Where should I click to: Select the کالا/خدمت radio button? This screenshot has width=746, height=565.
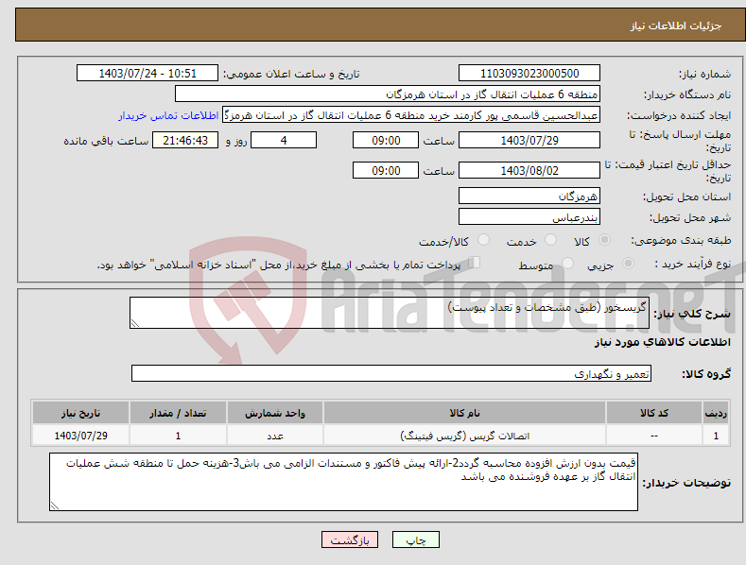(483, 240)
